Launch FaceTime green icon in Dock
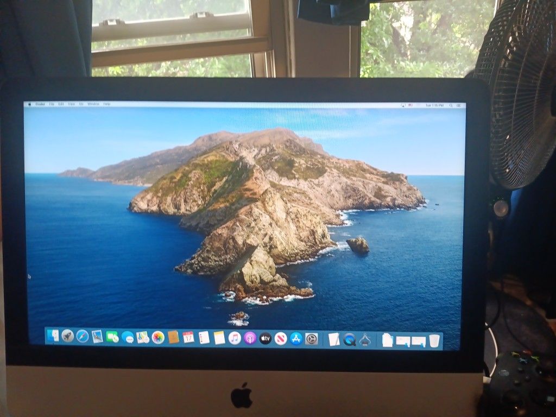Screen dimensions: 556x417 click(112, 337)
